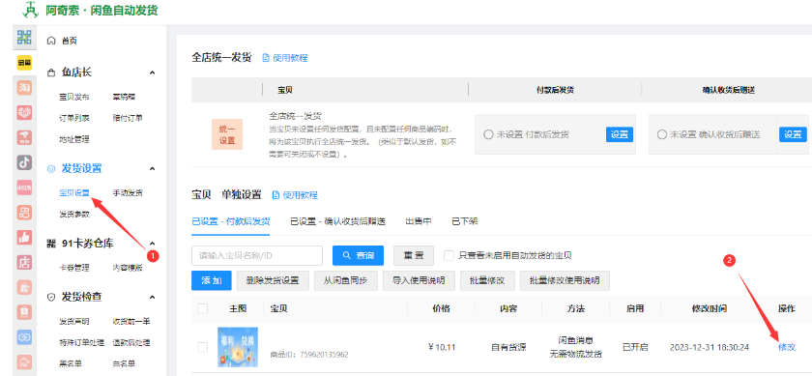Viewport: 812px width, 376px height.
Task: Click the 阿奇索 logo in the header
Action: pyautogui.click(x=31, y=10)
